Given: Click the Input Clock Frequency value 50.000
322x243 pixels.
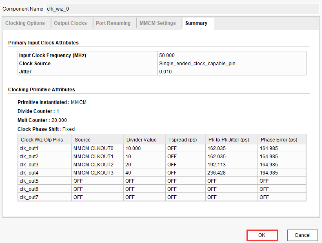Looking at the screenshot, I should click(232, 55).
